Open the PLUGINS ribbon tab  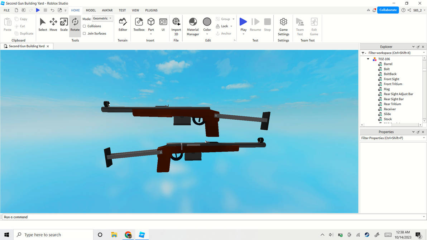151,10
